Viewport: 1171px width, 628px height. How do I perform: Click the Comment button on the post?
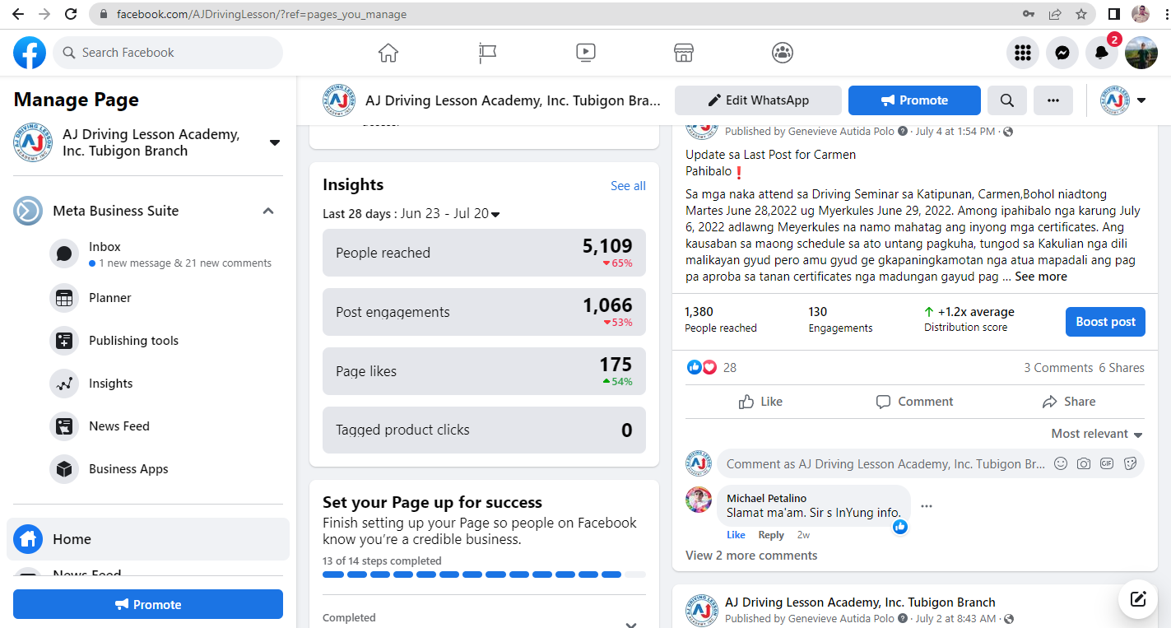[914, 402]
